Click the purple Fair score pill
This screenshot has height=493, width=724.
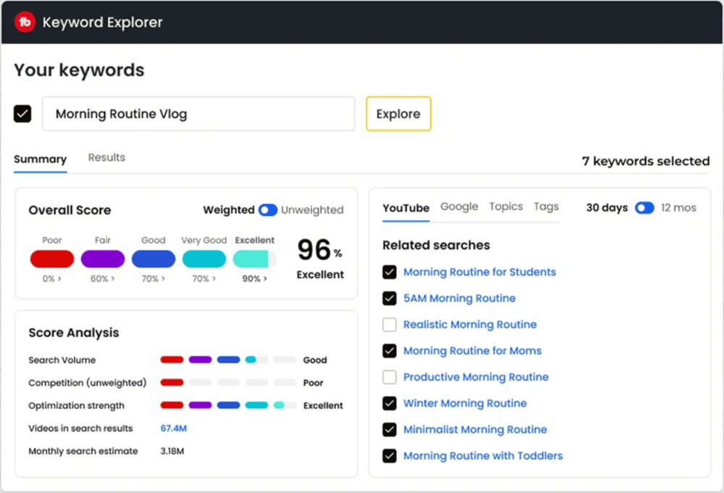point(103,259)
